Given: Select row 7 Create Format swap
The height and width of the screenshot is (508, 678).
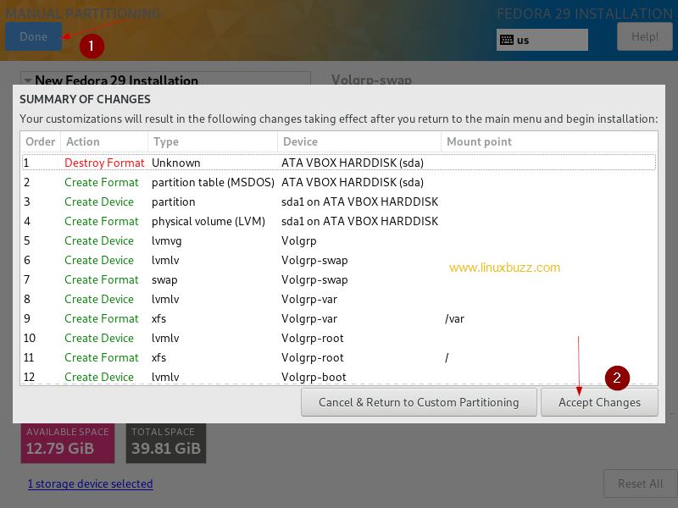Looking at the screenshot, I should [339, 279].
